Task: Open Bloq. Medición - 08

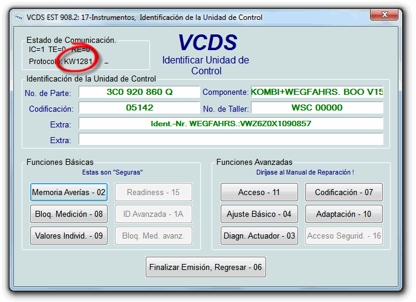Action: (x=69, y=214)
